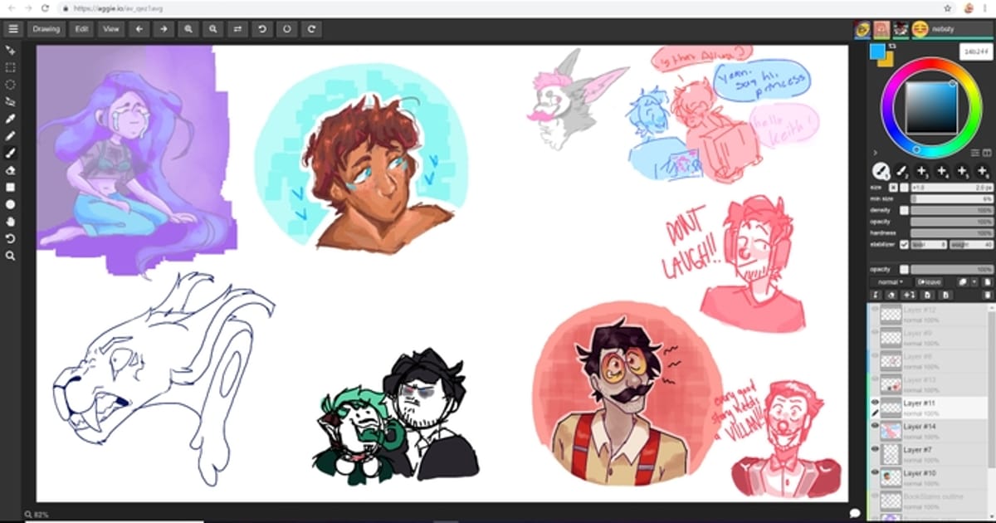Open the View menu

[x=111, y=29]
